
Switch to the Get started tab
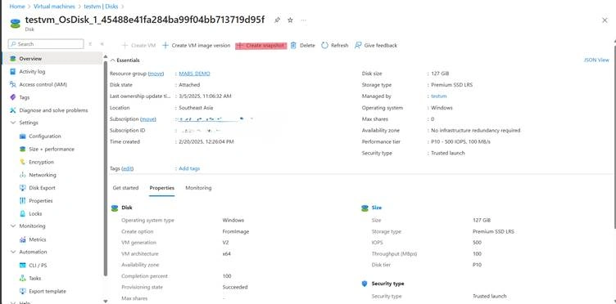pyautogui.click(x=125, y=188)
